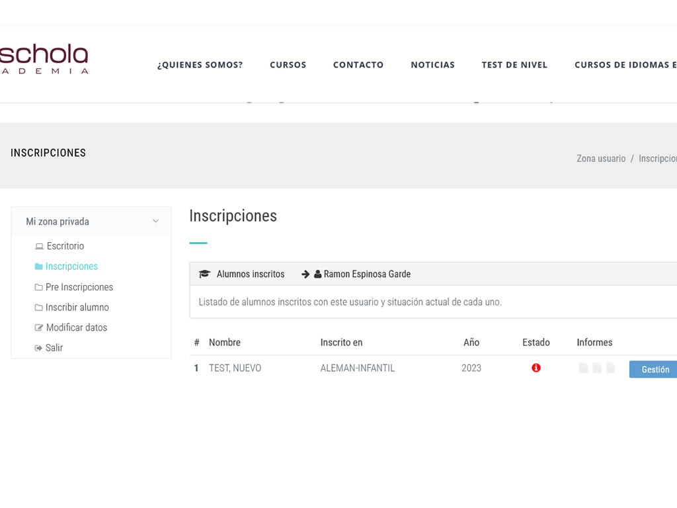Click the graduation cap icon beside Alumnos inscritos
The image size is (677, 508).
pyautogui.click(x=204, y=274)
